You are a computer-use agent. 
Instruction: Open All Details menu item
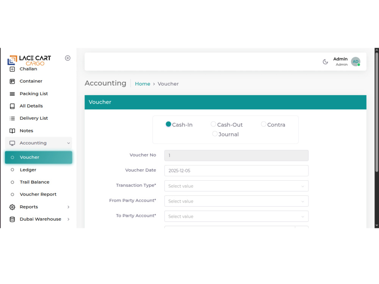click(31, 106)
